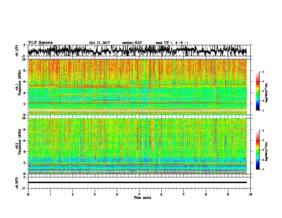Click the "-7" label on ch.2 colorbar
Screen dimensions: 282x218
click(262, 169)
